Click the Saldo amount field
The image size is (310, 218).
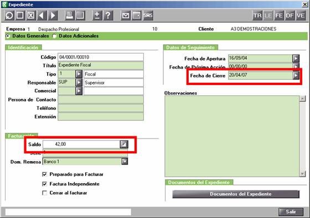pyautogui.click(x=81, y=144)
